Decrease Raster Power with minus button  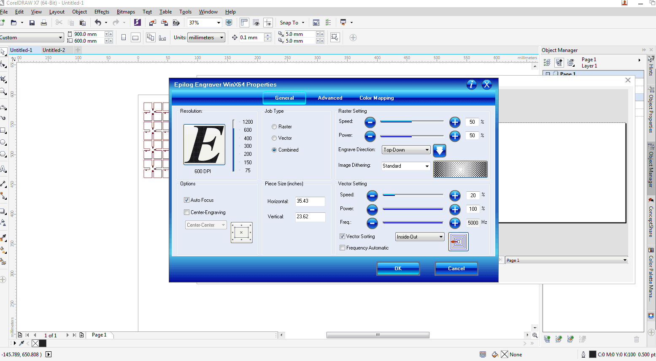tap(370, 136)
